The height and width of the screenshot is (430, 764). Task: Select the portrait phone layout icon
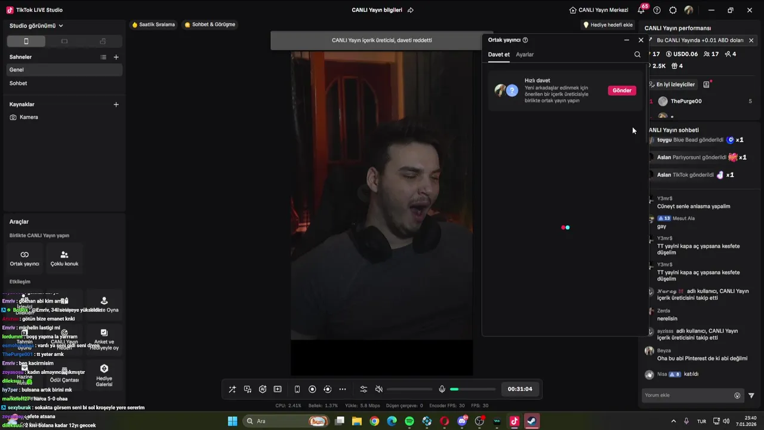[26, 41]
